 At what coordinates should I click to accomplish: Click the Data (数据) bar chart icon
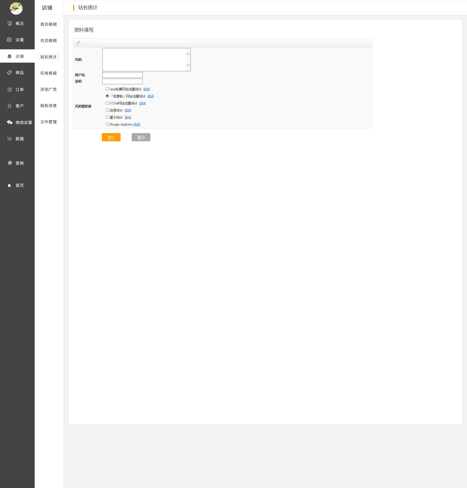(x=10, y=139)
